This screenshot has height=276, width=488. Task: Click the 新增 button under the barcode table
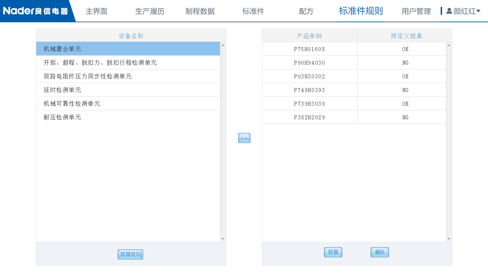[x=333, y=252]
